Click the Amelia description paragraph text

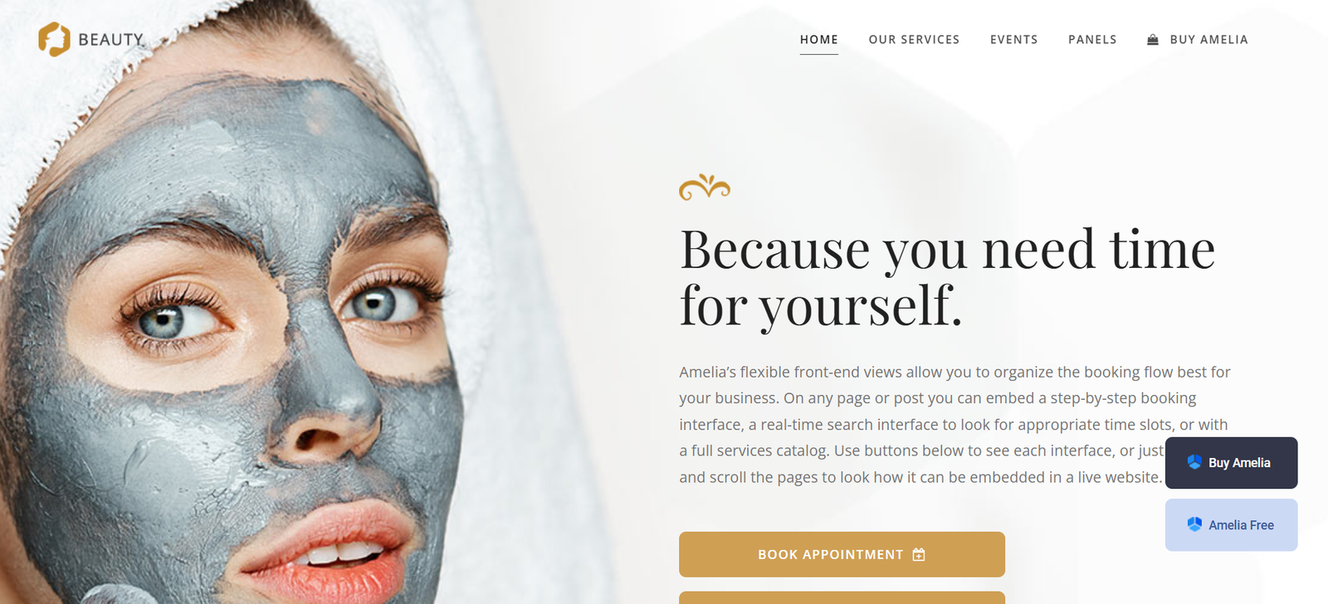(954, 424)
